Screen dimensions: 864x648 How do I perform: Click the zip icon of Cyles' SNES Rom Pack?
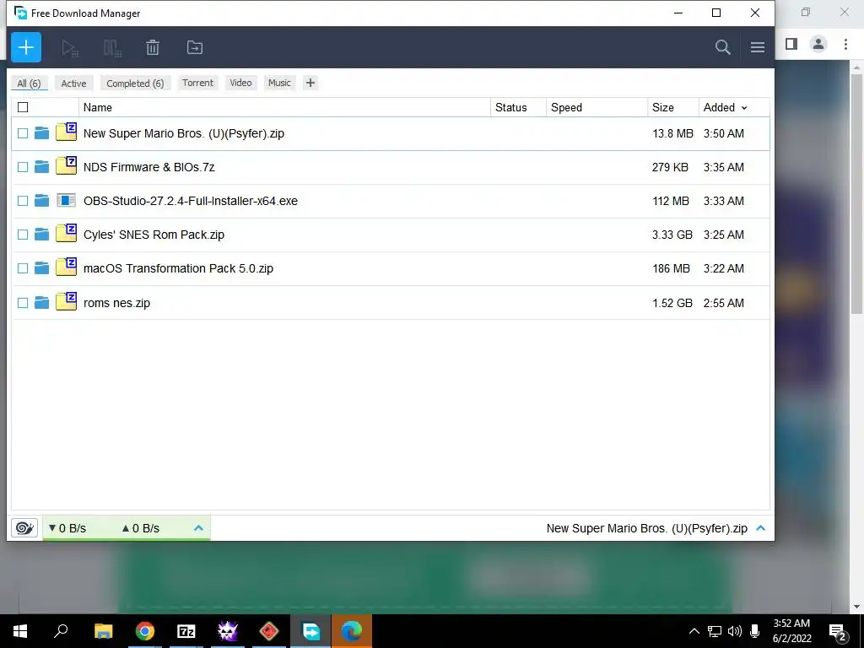tap(66, 234)
